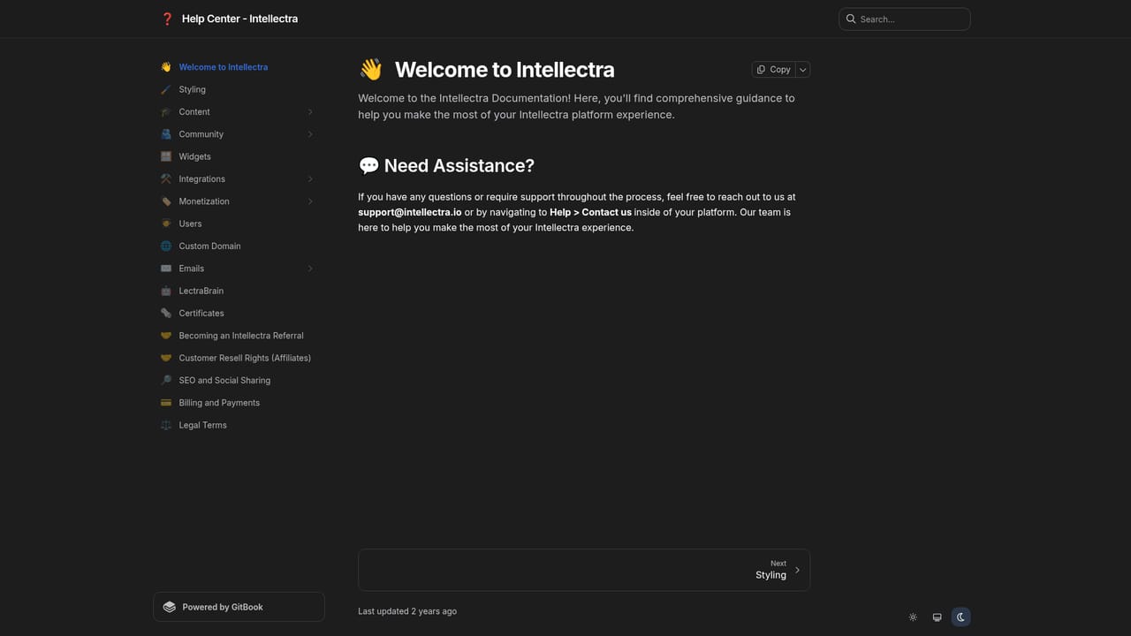Viewport: 1131px width, 636px height.
Task: Click the Copy button
Action: pyautogui.click(x=774, y=70)
